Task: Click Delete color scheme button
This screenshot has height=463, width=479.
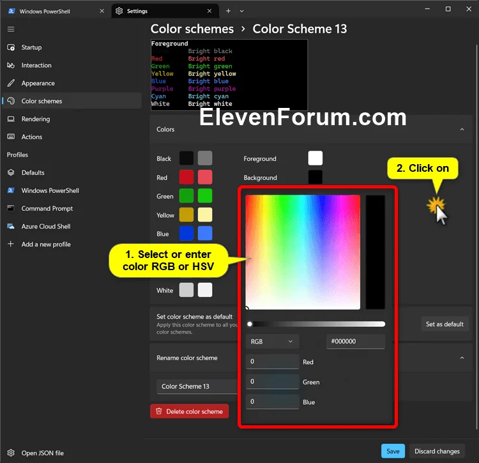Action: pyautogui.click(x=190, y=411)
